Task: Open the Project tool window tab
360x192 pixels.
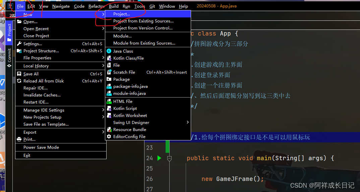Action: (x=9, y=33)
